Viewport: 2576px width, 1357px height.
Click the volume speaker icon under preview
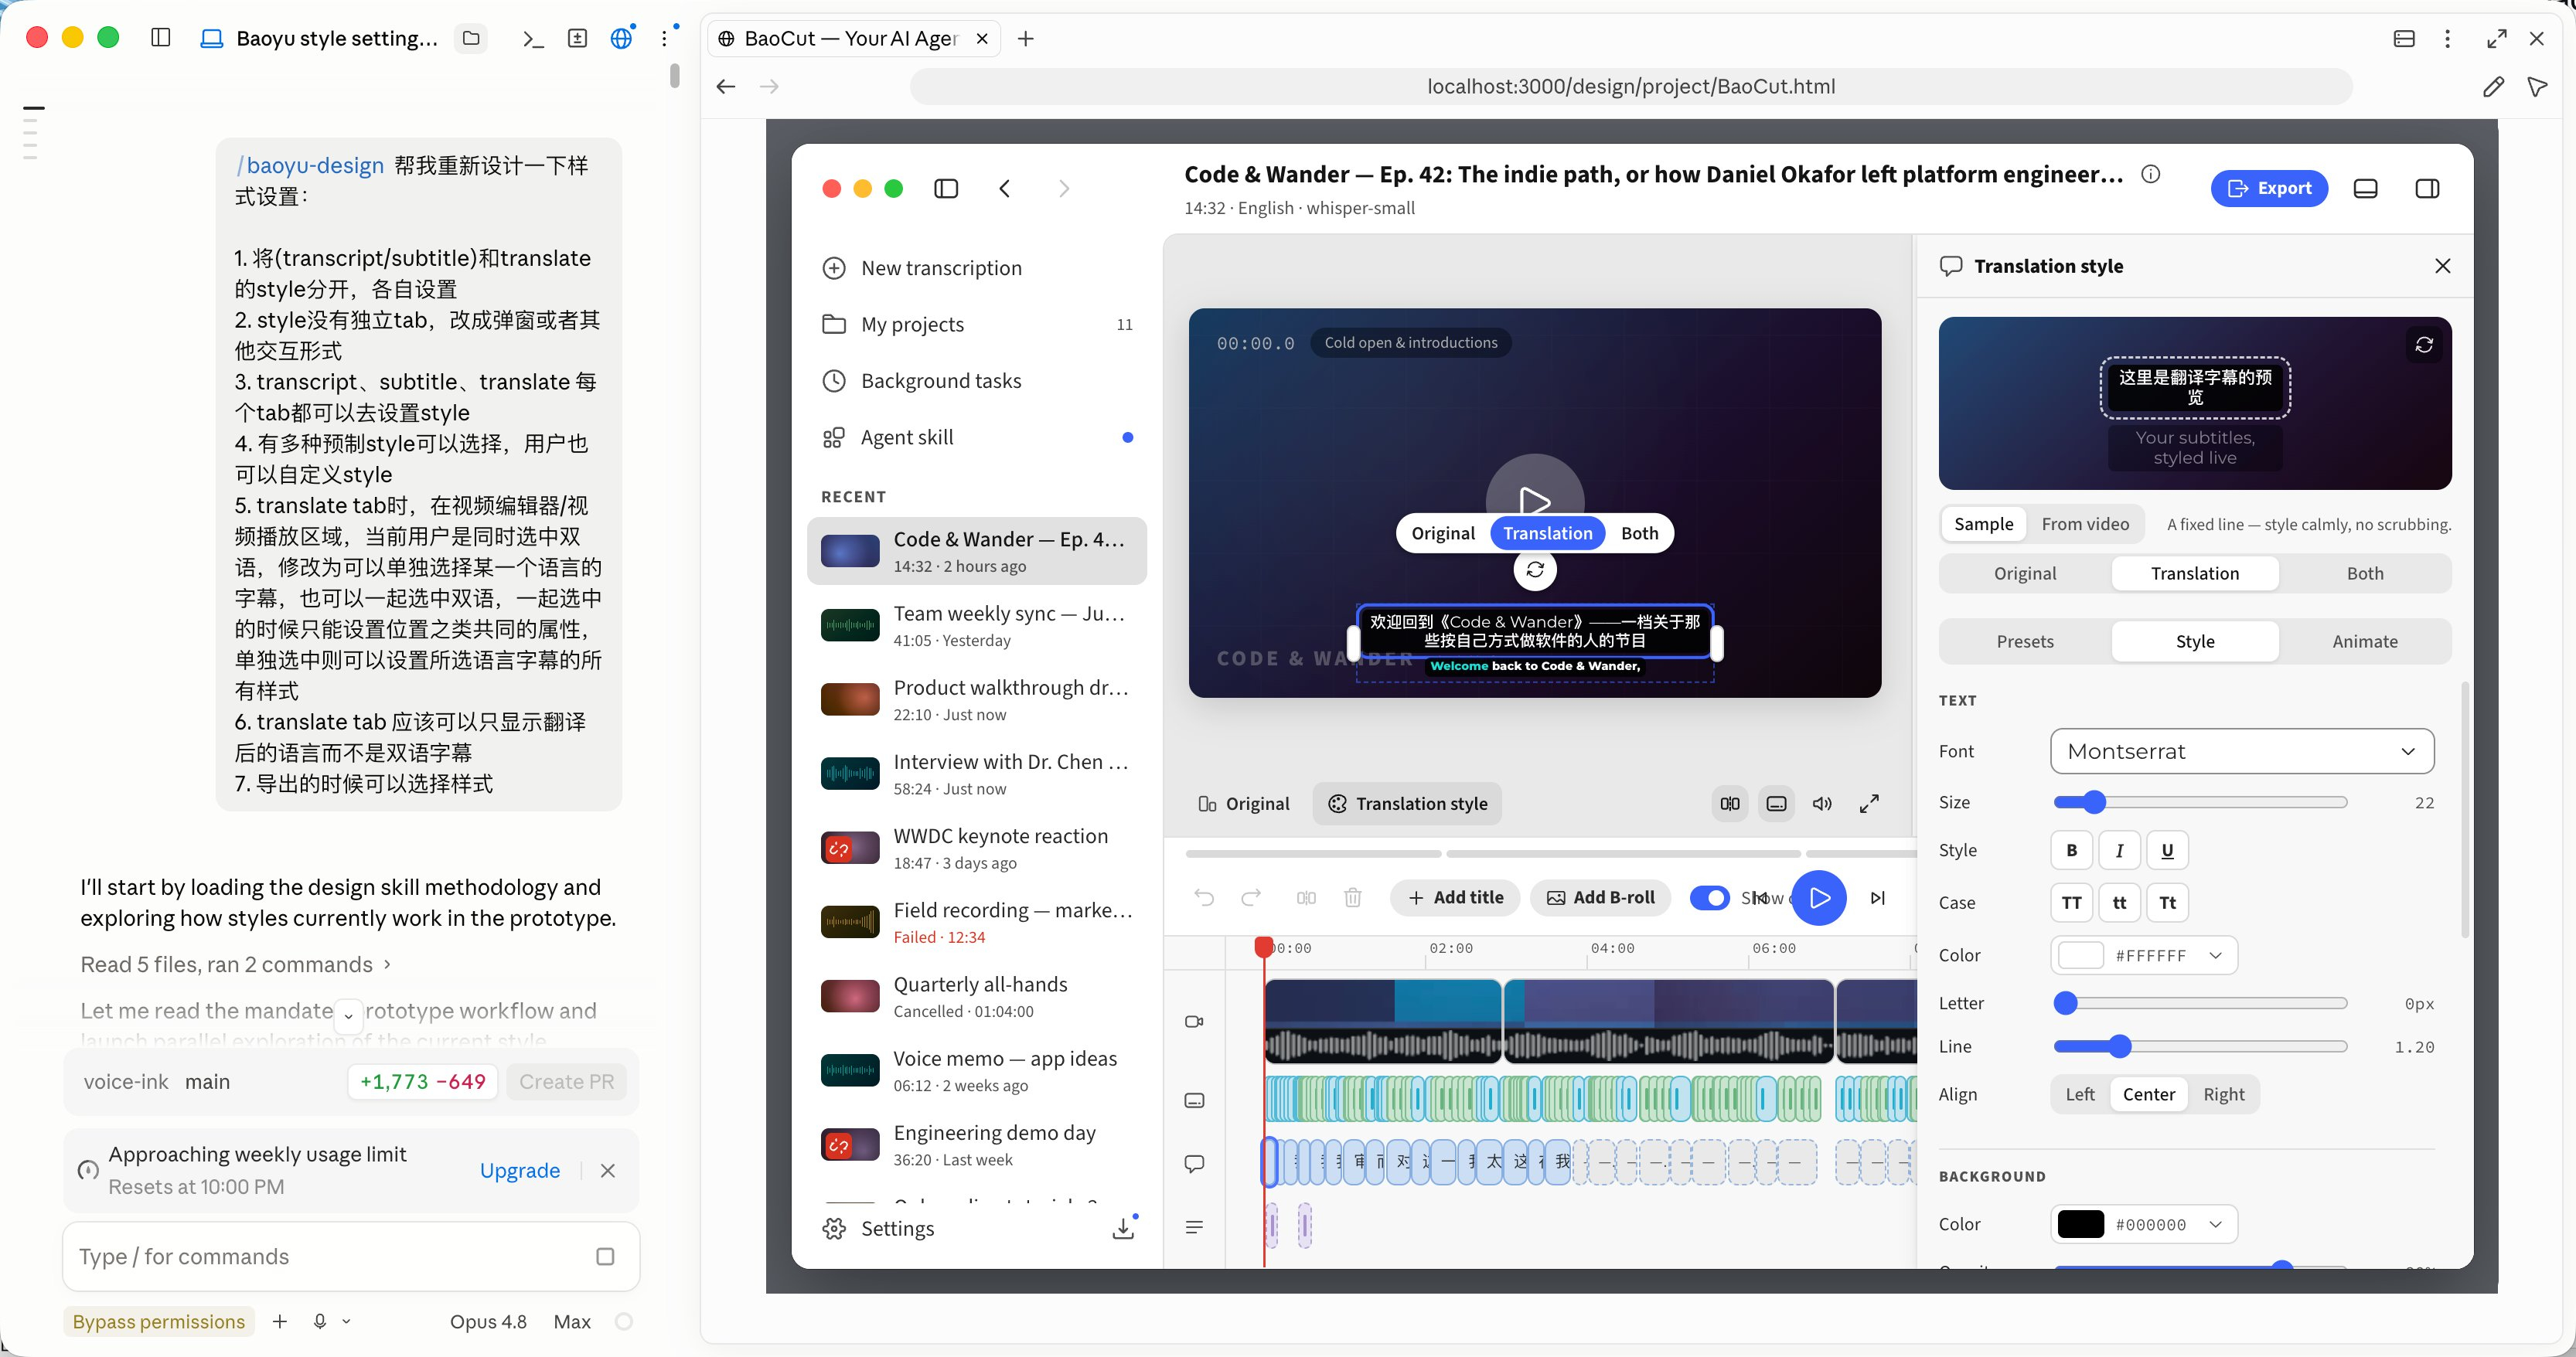(x=1822, y=804)
